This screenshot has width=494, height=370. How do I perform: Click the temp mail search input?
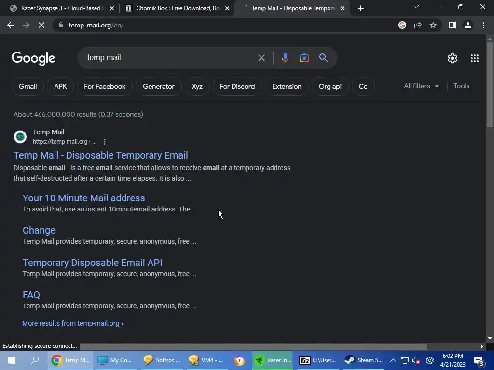coord(170,58)
